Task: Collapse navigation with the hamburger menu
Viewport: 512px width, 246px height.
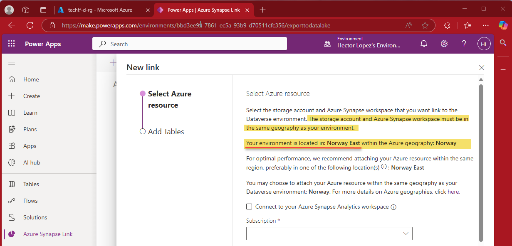Action: pos(12,62)
